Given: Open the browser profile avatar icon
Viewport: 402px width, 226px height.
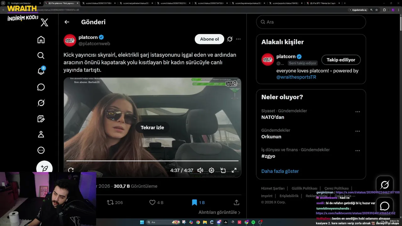Looking at the screenshot, I should pos(393,10).
